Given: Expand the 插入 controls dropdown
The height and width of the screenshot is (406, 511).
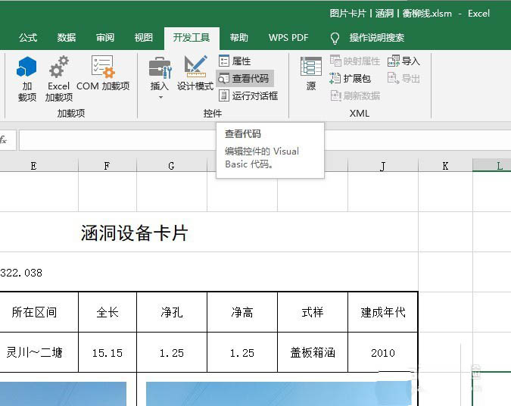Looking at the screenshot, I should point(160,78).
